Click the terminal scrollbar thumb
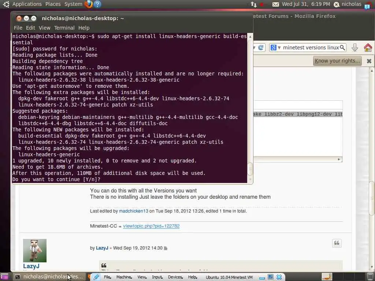The width and height of the screenshot is (375, 281). [x=250, y=169]
